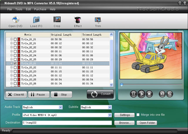
Task: Expand the Profile format dropdown
Action: [110, 115]
